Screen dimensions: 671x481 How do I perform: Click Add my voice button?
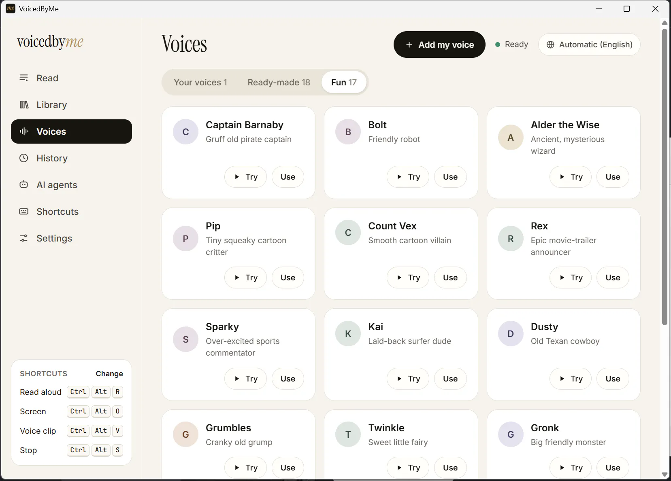pos(439,44)
